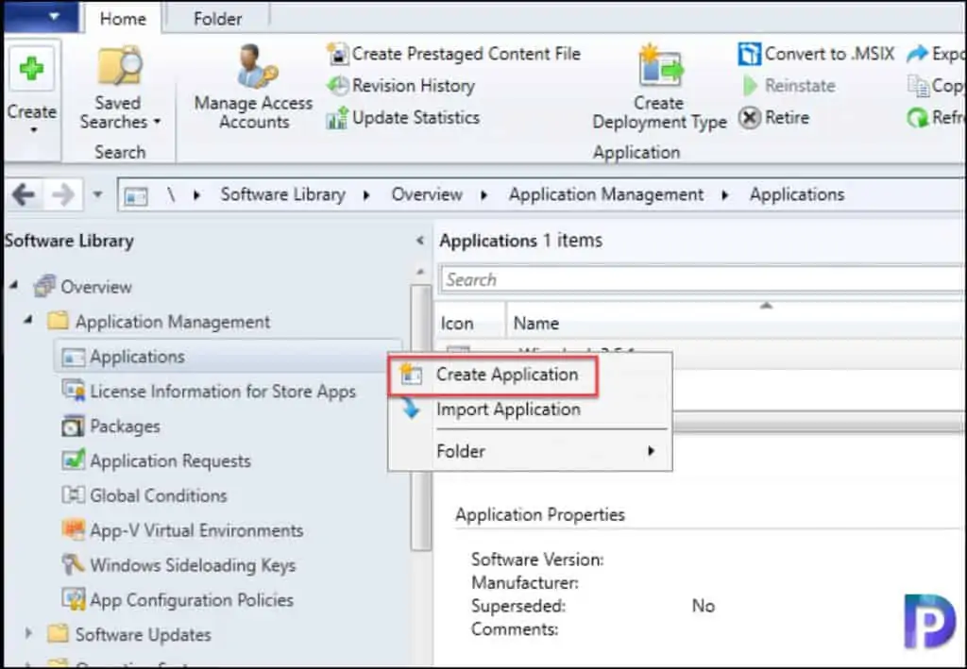This screenshot has width=967, height=669.
Task: Sort by the Name column header
Action: [x=536, y=323]
